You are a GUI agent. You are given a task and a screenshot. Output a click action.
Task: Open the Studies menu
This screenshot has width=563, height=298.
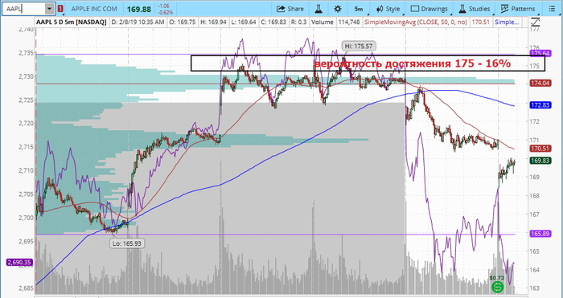tap(475, 9)
